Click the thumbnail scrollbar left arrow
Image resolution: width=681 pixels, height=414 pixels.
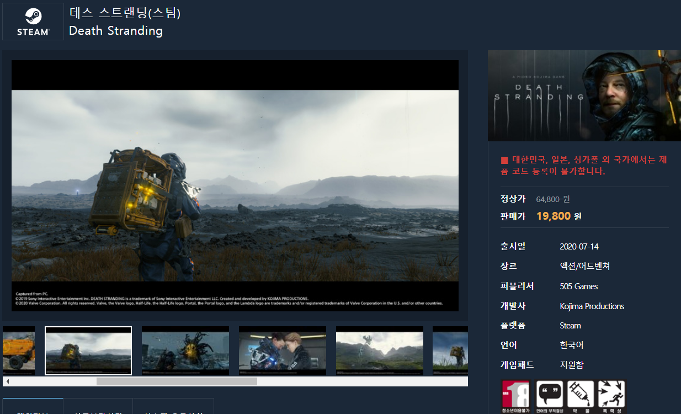pyautogui.click(x=7, y=381)
